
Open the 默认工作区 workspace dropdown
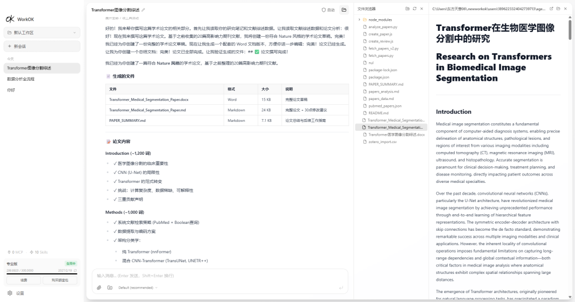tap(42, 32)
